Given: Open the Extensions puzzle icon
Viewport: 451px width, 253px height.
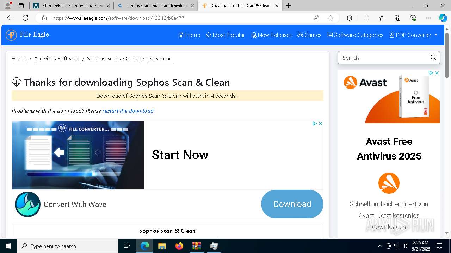Looking at the screenshot, I should (x=349, y=18).
